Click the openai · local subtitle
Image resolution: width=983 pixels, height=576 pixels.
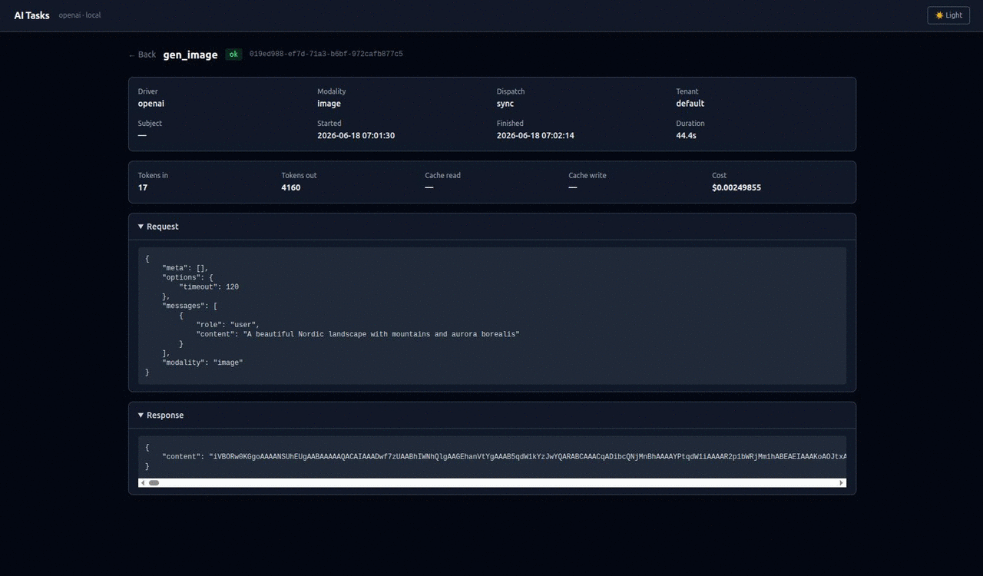pyautogui.click(x=80, y=15)
